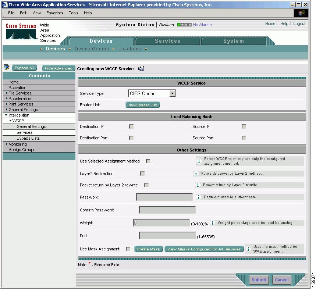The image size is (316, 289).
Task: Click View Masks Configured For All Services
Action: (204, 249)
